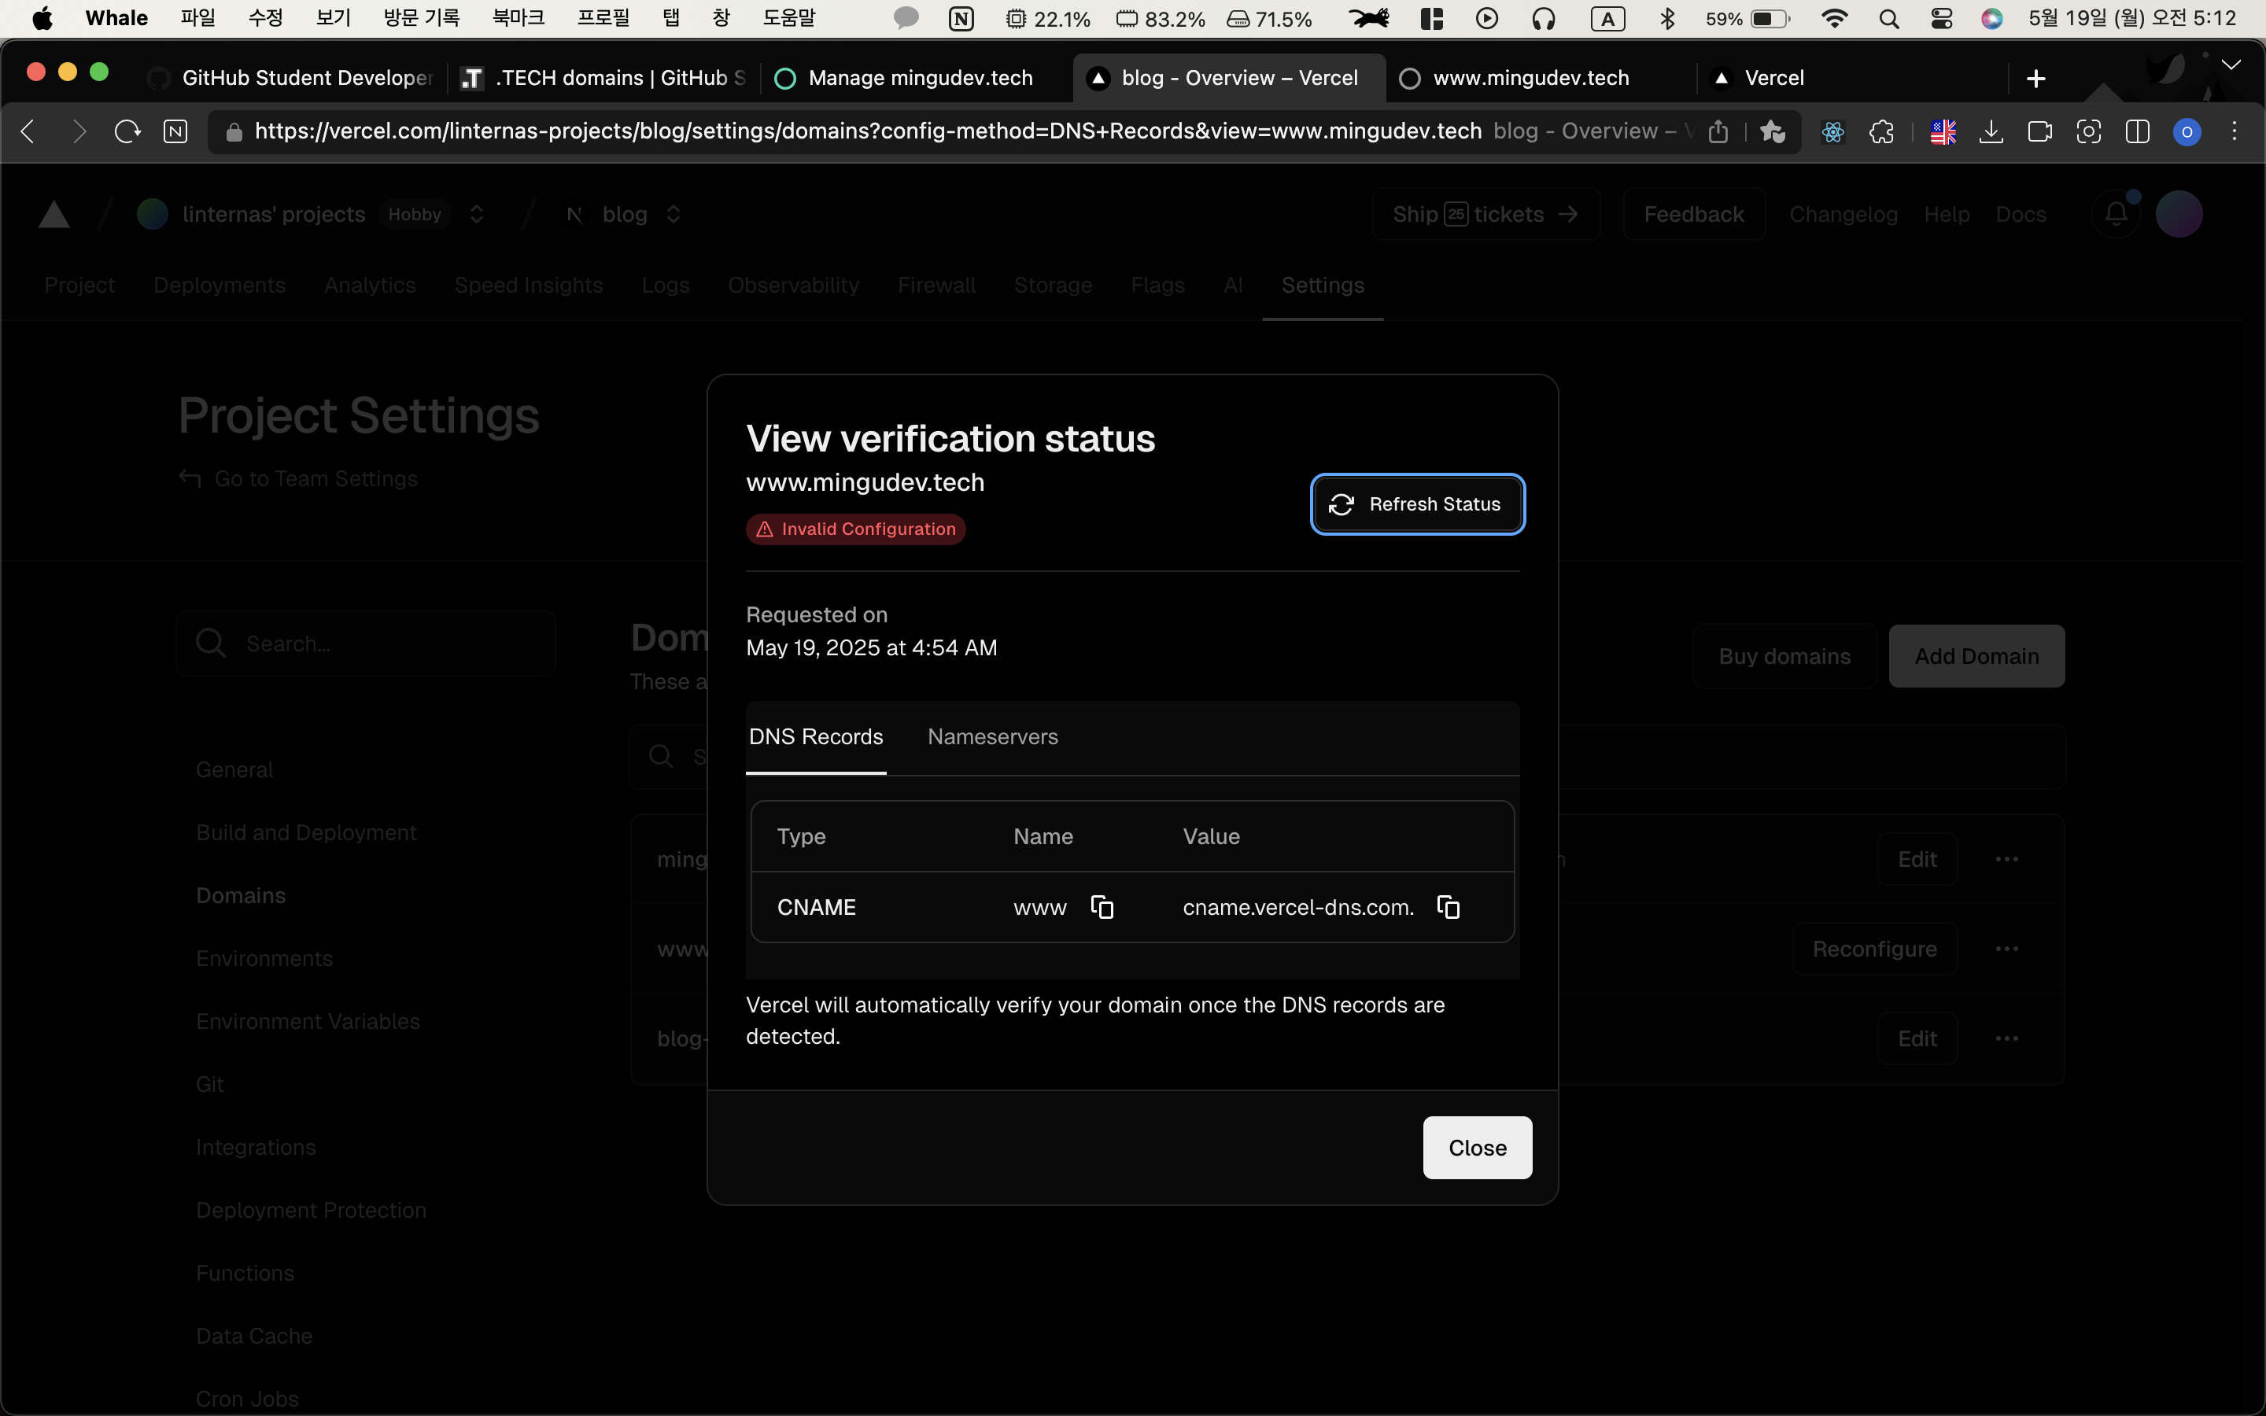The image size is (2266, 1416).
Task: Open the extensions puzzle icon
Action: 1881,132
